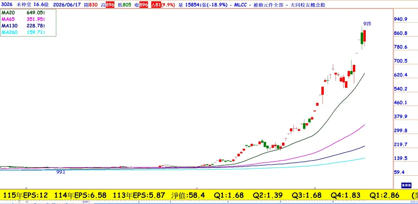Click the stock code 3026
This screenshot has height=204, width=418.
6,5
